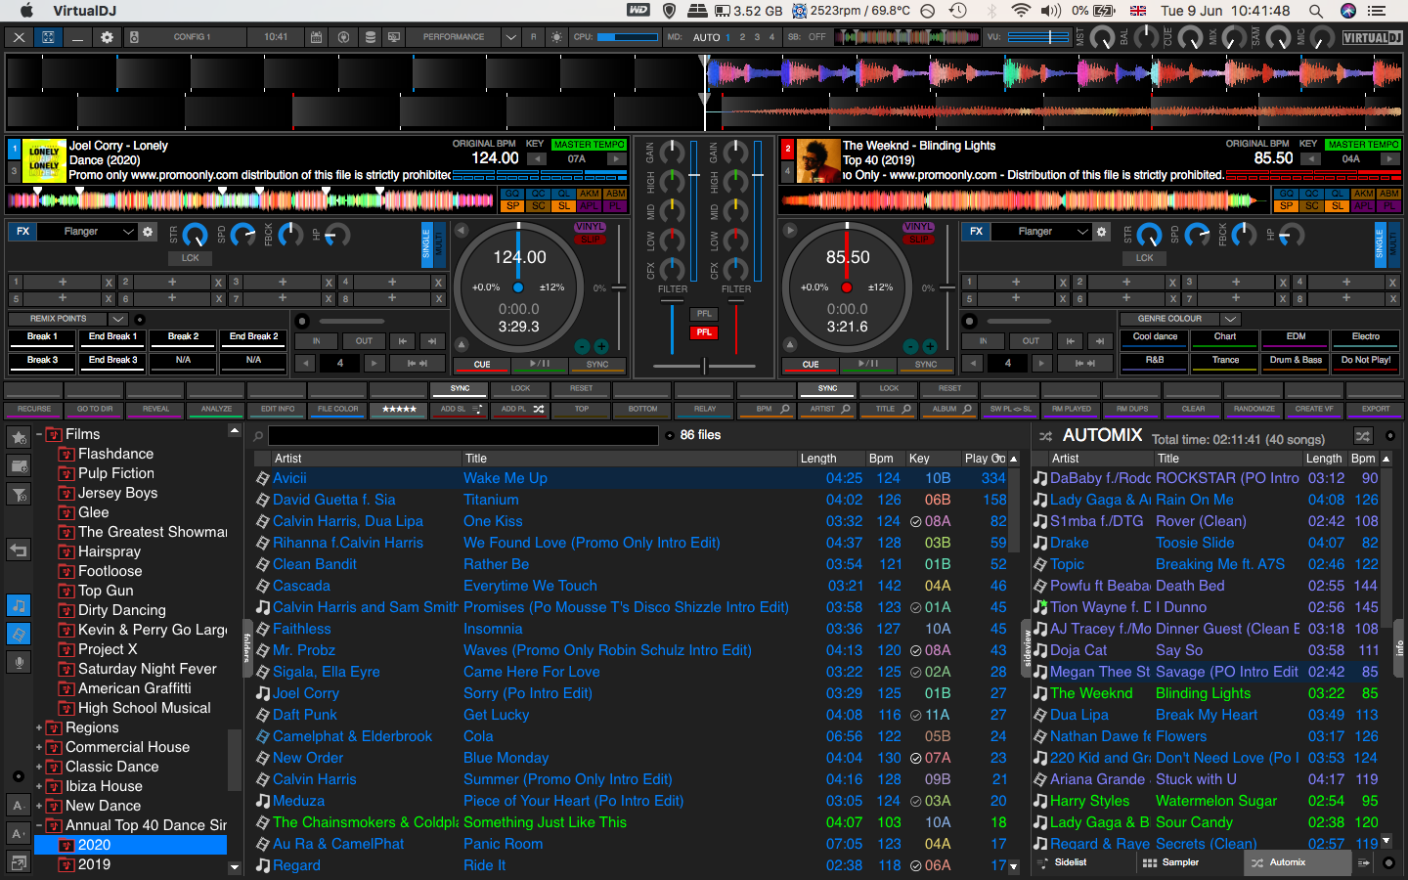This screenshot has height=880, width=1408.
Task: Enable PFL on the left mixer channel
Action: [x=704, y=314]
